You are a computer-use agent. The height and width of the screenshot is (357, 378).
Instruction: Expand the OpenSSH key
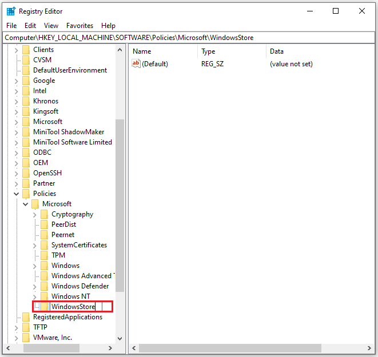(x=16, y=174)
